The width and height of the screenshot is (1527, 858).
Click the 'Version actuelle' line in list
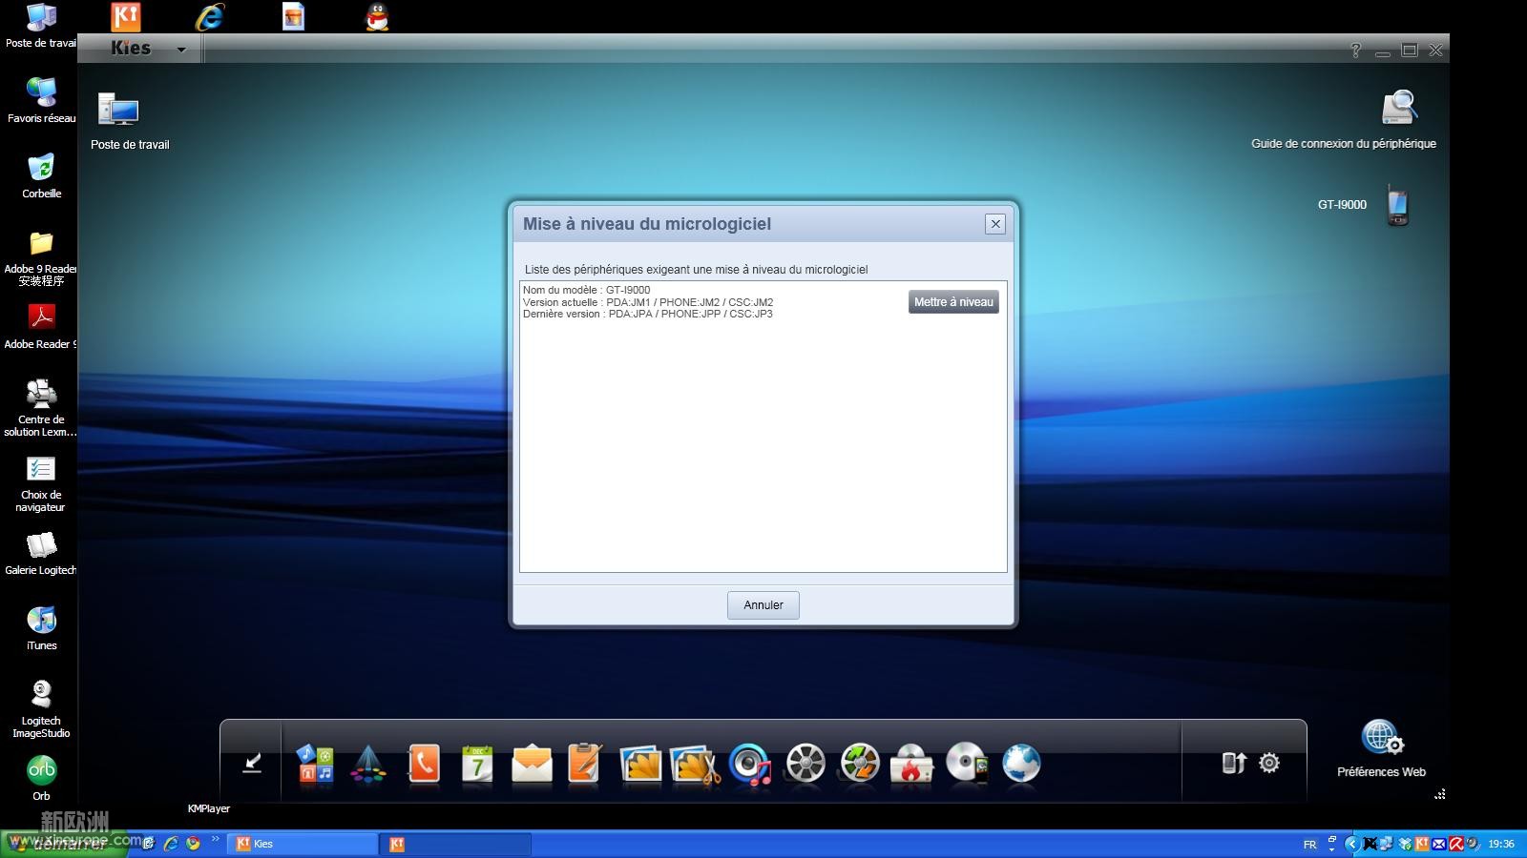coord(648,302)
